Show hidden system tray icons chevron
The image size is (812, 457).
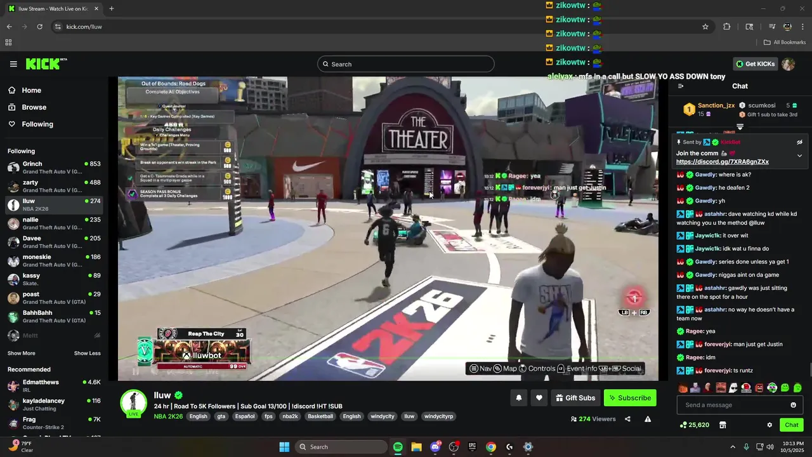point(733,447)
